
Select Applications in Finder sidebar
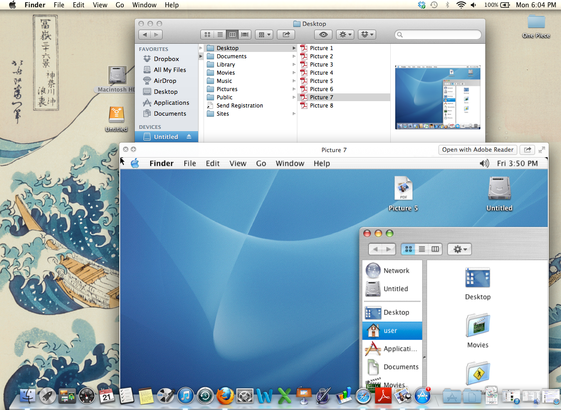tap(171, 102)
